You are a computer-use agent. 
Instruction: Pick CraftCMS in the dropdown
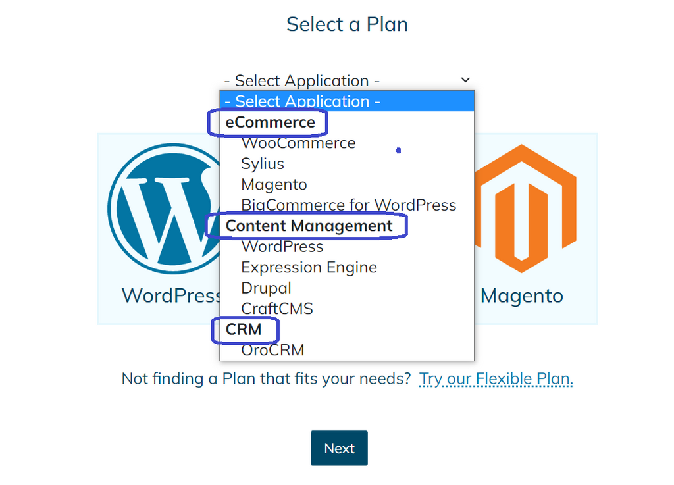coord(277,309)
